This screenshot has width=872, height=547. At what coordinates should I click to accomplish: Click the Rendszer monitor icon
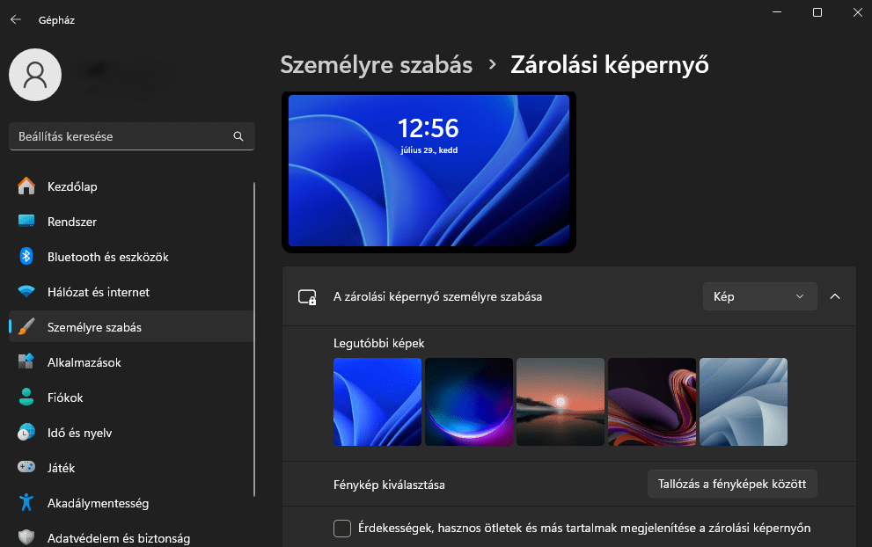[26, 222]
